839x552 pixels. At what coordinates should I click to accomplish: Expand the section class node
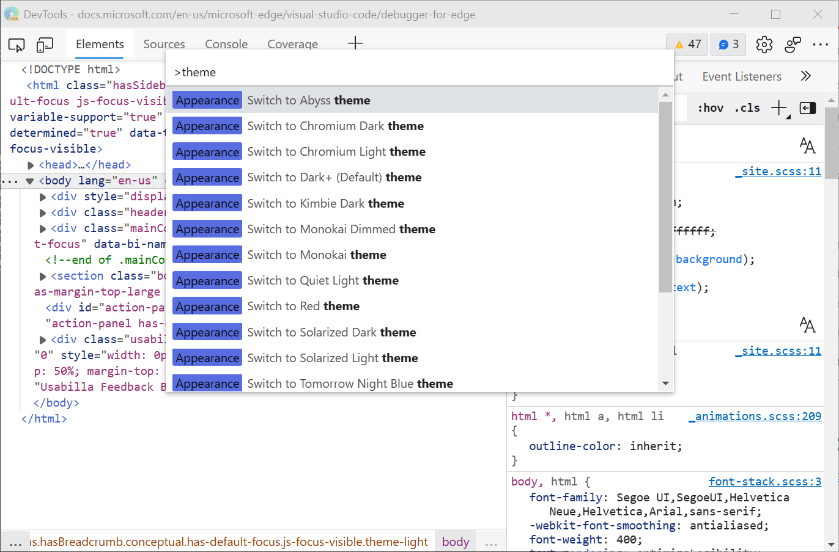[43, 276]
